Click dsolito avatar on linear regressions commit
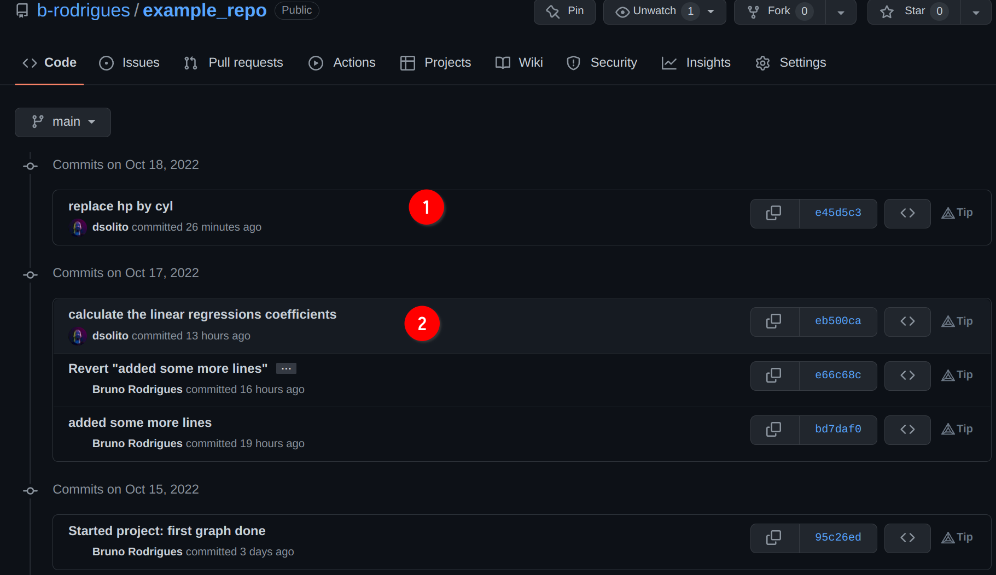The image size is (996, 575). pyautogui.click(x=78, y=336)
